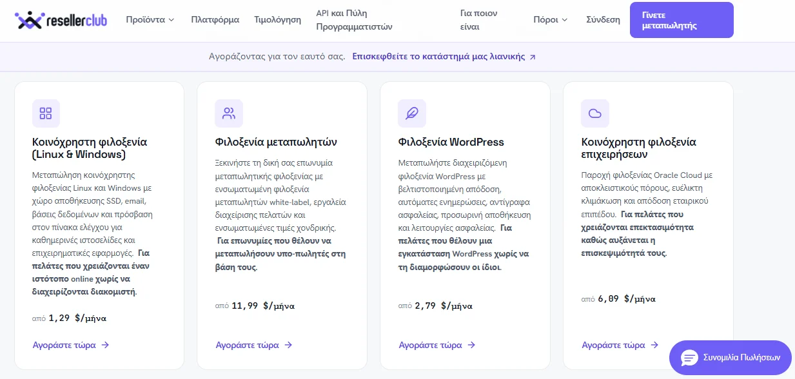The image size is (795, 379).
Task: Expand the Προϊόντα dropdown menu
Action: 150,20
